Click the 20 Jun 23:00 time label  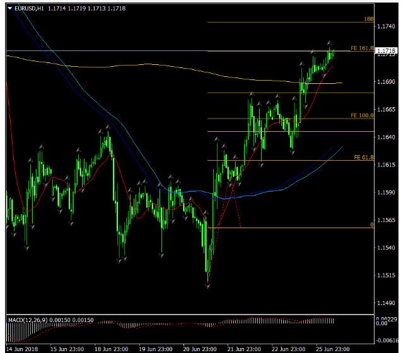pyautogui.click(x=201, y=349)
